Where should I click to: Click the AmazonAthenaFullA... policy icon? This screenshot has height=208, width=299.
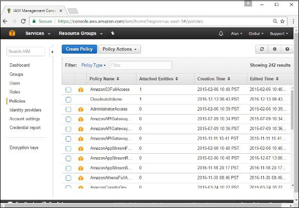point(81,178)
